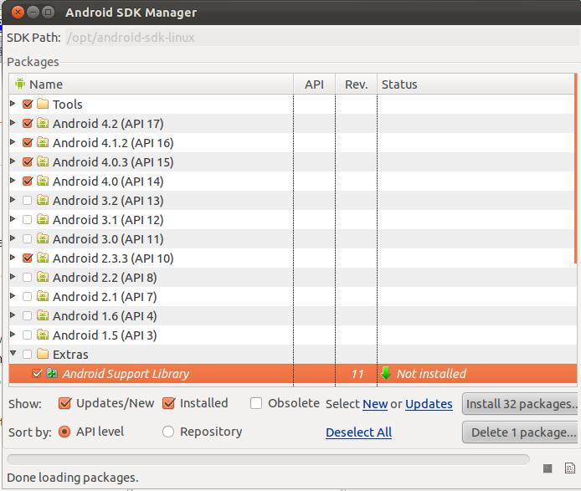
Task: Click the Android 4.1.2 (API 16) platform icon
Action: [x=43, y=142]
